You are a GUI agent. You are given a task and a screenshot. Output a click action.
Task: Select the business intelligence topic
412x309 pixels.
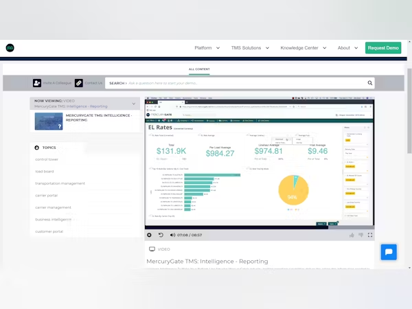point(54,220)
